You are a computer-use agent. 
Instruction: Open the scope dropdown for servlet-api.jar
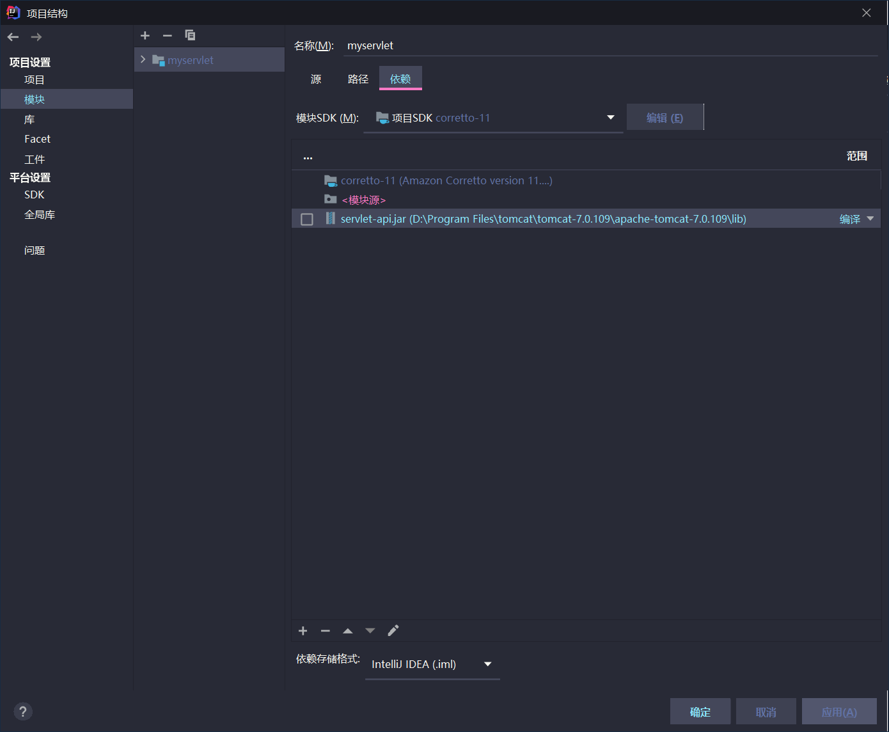click(x=870, y=219)
